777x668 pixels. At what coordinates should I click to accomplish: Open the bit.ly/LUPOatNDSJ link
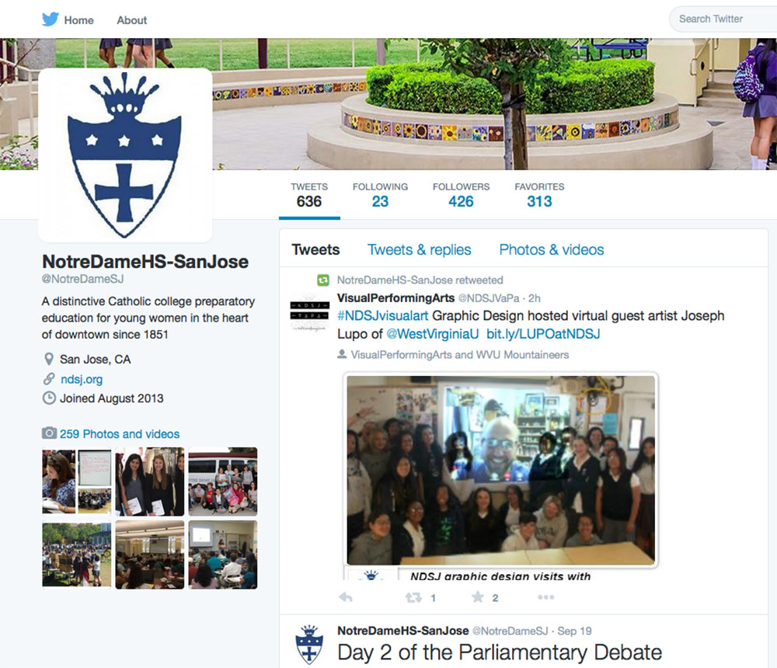(543, 333)
